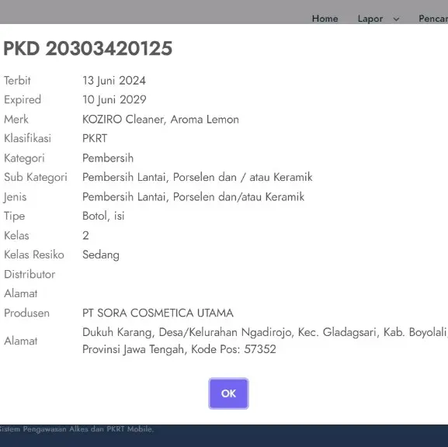The height and width of the screenshot is (447, 448).
Task: Click the Kelas Resiko value Sedang
Action: 101,255
